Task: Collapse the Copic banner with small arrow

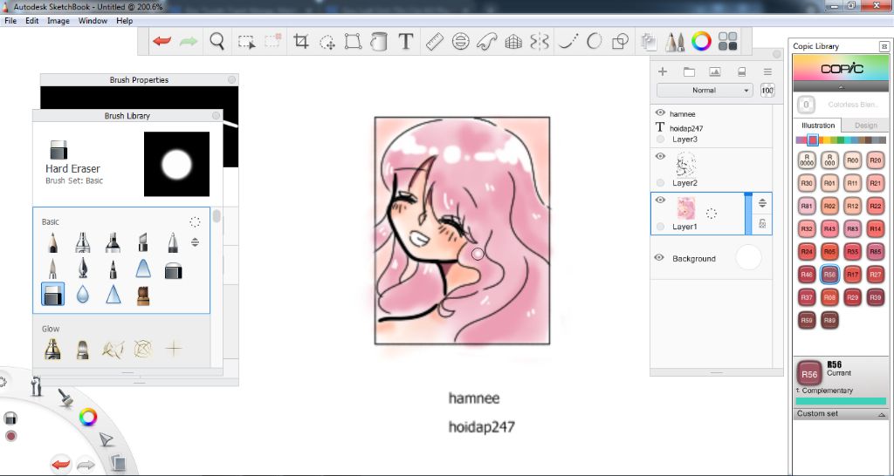Action: click(841, 87)
